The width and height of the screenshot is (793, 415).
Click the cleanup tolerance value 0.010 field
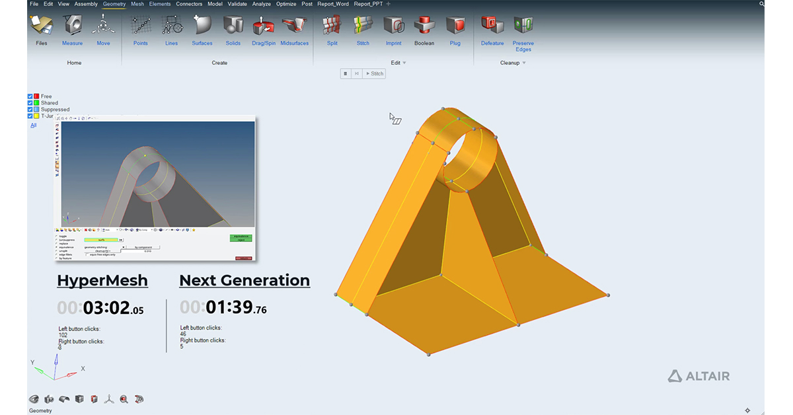click(x=141, y=251)
